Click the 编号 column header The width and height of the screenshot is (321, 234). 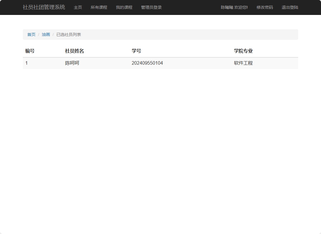tap(30, 51)
